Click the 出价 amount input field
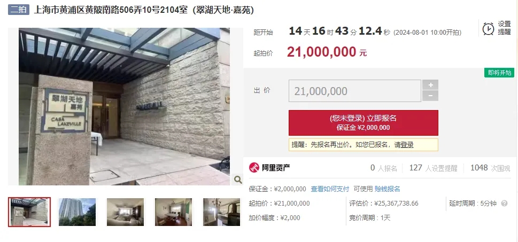Image resolution: width=518 pixels, height=242 pixels. coord(355,91)
